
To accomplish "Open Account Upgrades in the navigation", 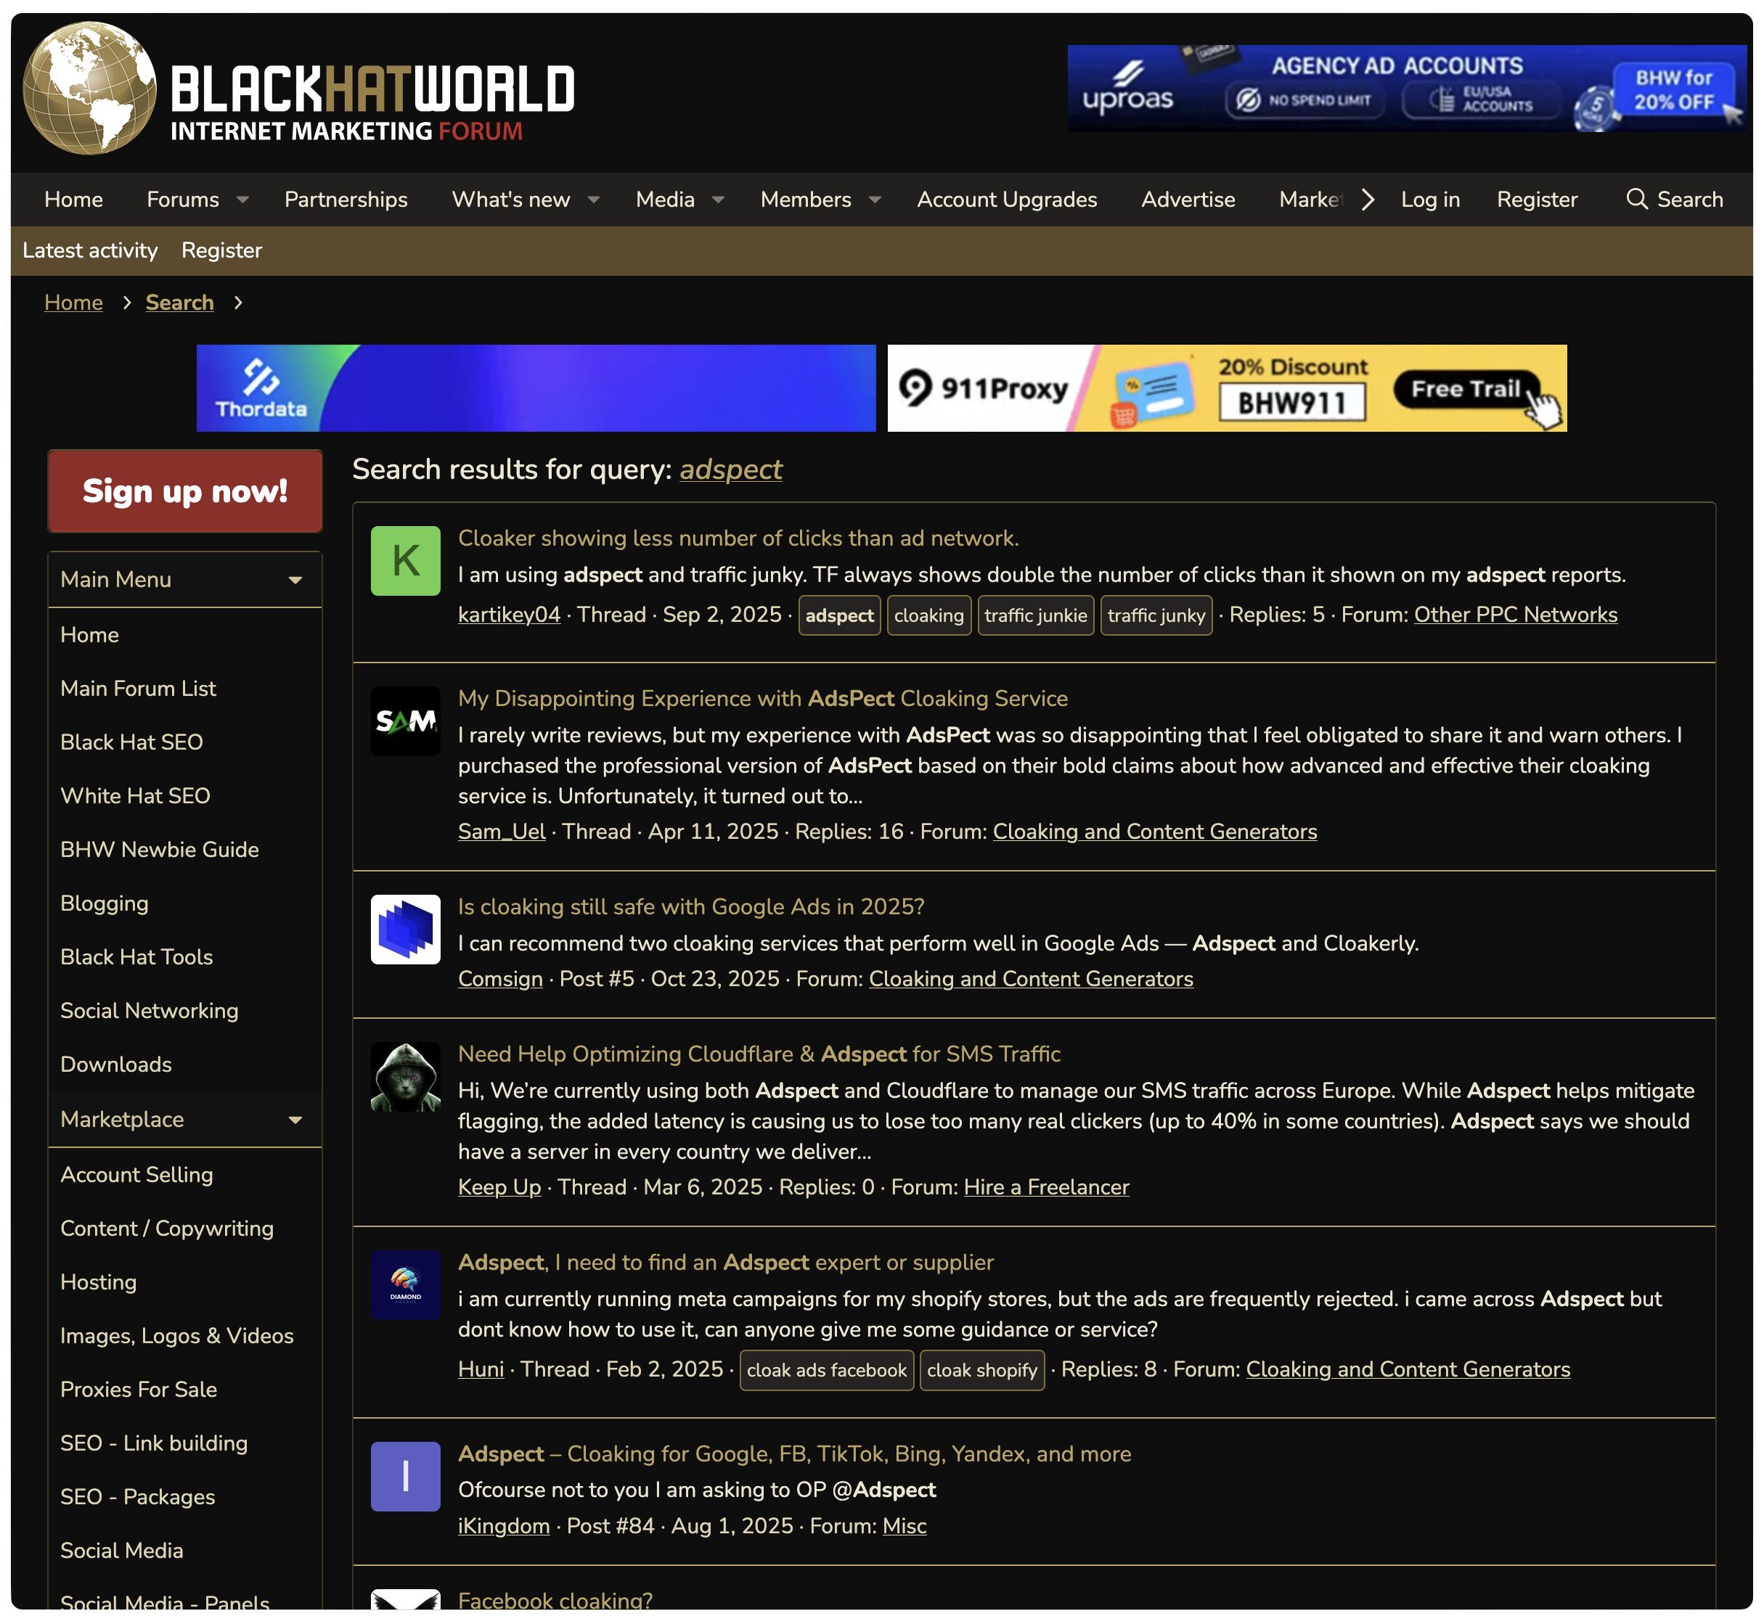I will [1006, 200].
